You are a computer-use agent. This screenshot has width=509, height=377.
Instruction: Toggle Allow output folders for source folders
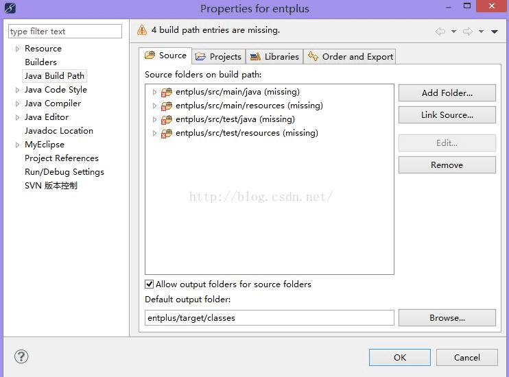coord(150,284)
